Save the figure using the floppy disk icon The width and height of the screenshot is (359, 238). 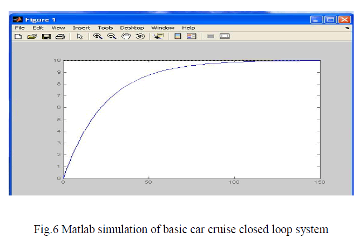click(46, 37)
